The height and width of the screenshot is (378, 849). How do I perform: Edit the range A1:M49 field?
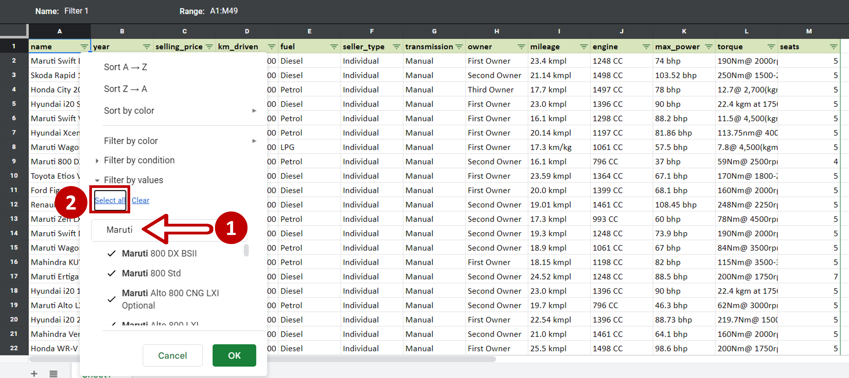pyautogui.click(x=224, y=11)
